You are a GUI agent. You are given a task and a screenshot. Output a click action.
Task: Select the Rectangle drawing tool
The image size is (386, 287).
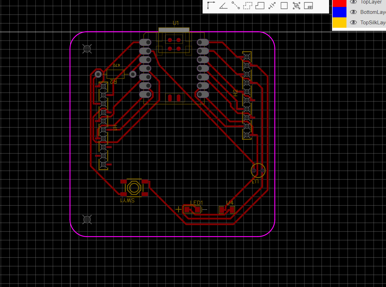coord(284,6)
